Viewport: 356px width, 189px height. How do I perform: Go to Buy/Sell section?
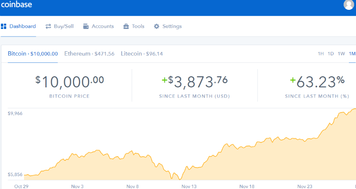pyautogui.click(x=64, y=26)
